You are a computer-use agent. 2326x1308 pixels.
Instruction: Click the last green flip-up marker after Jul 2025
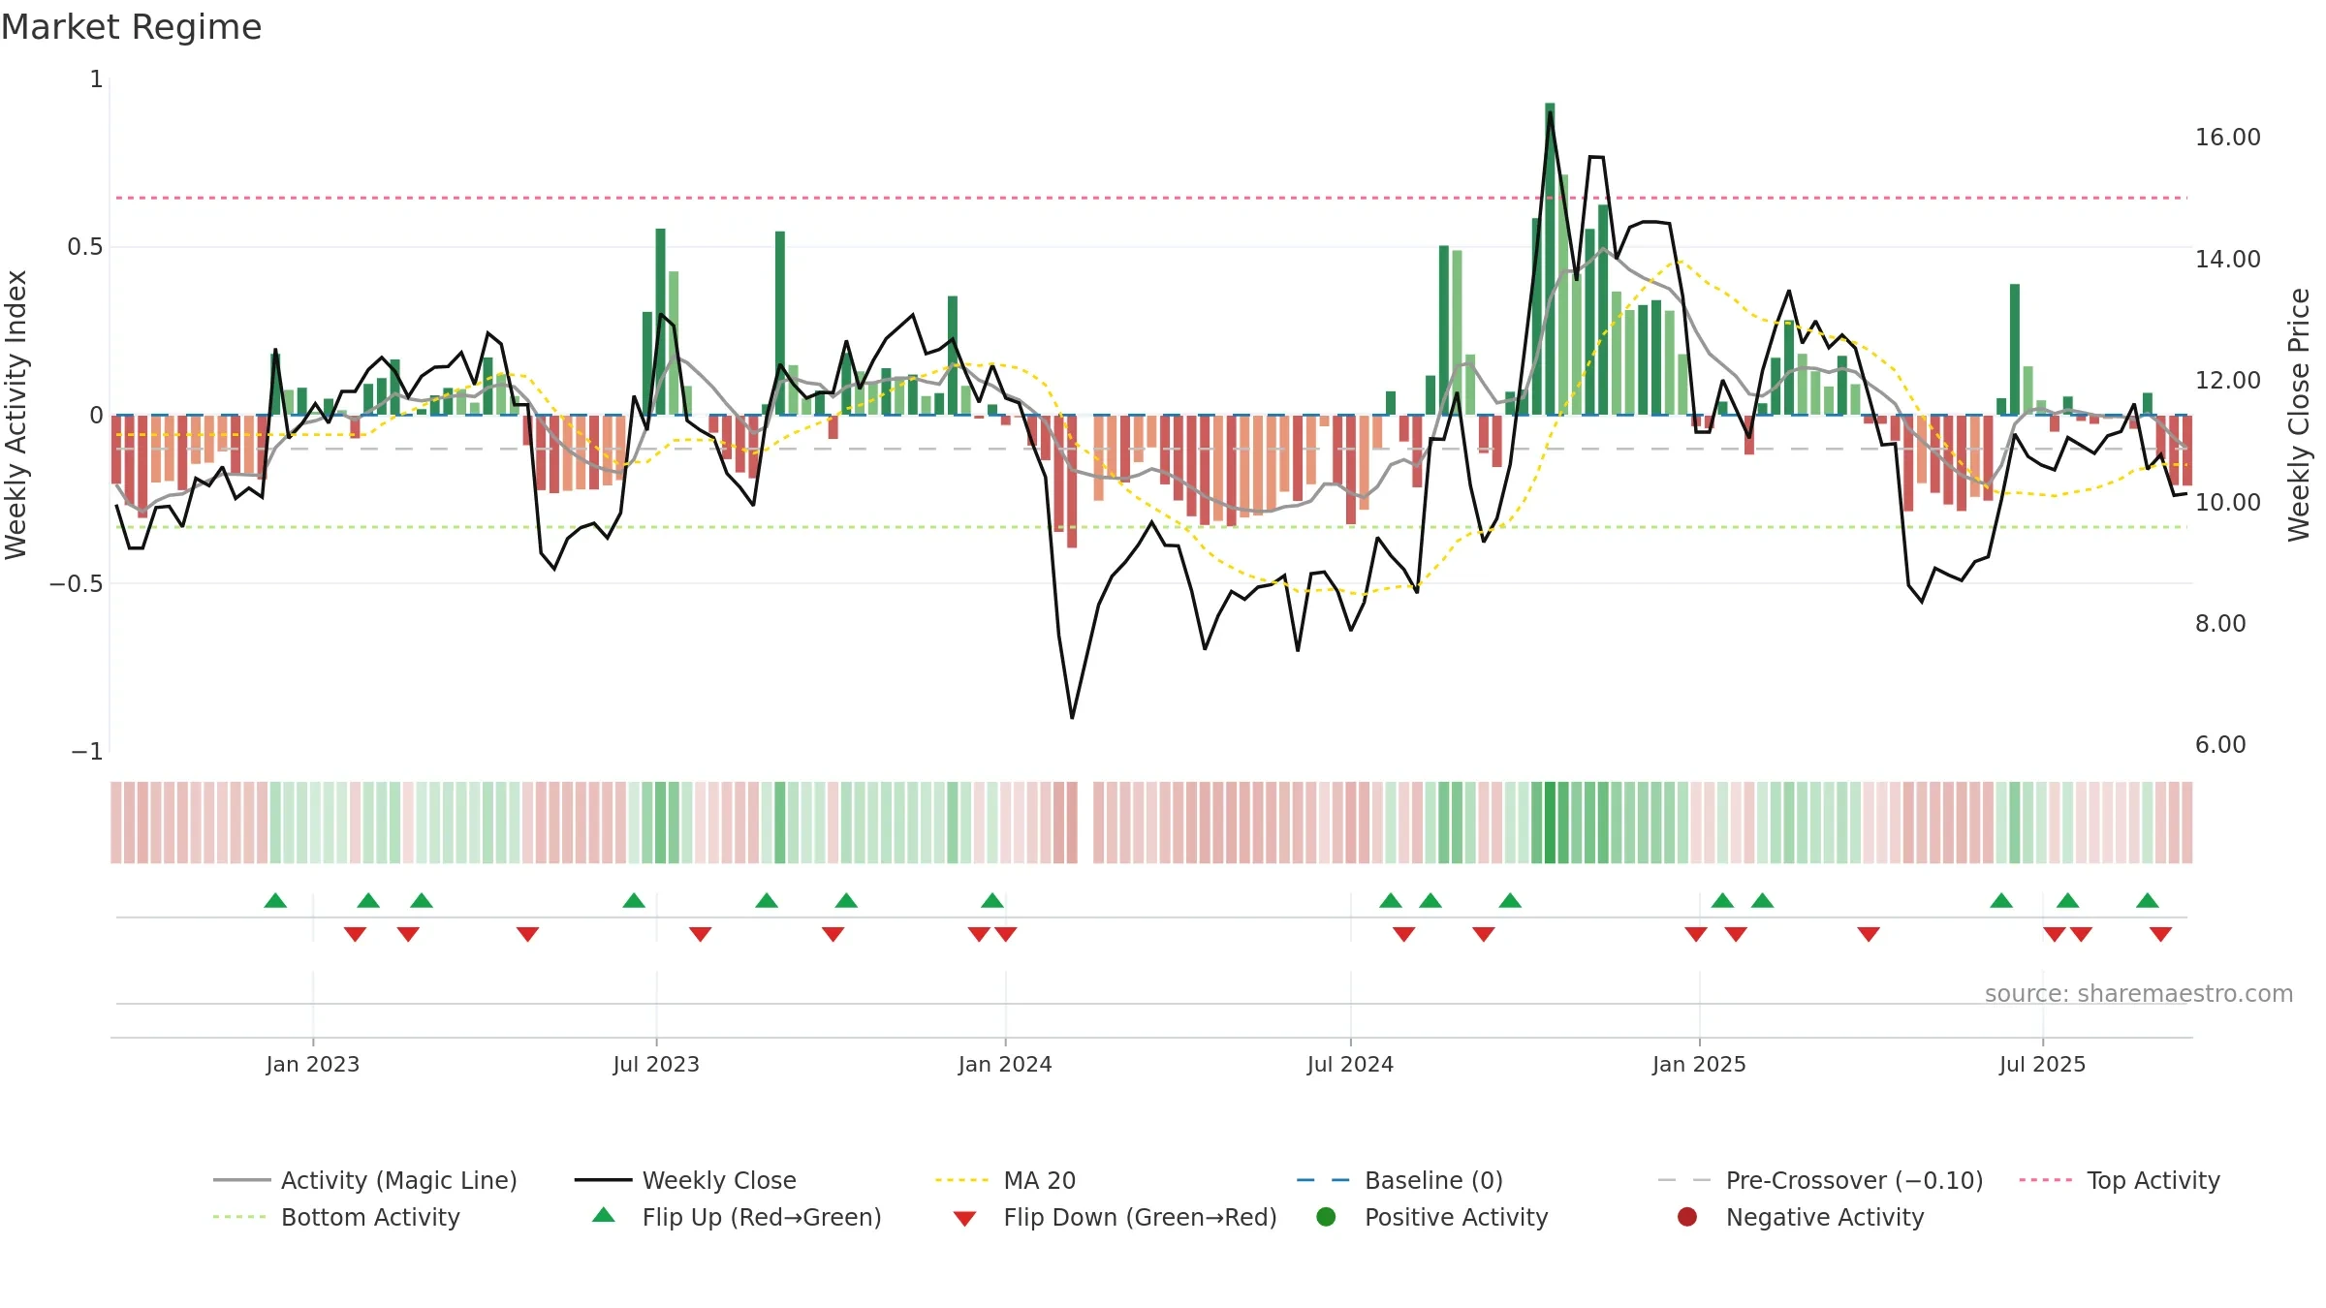2148,900
